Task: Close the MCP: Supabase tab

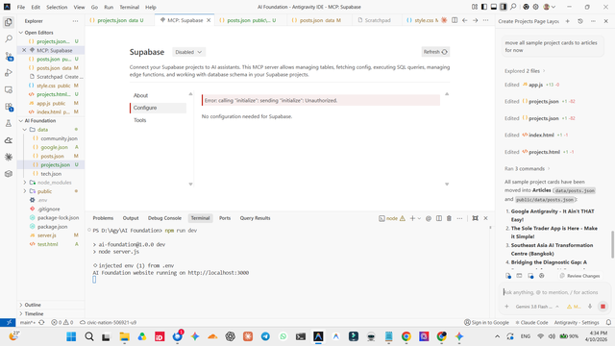Action: point(209,20)
